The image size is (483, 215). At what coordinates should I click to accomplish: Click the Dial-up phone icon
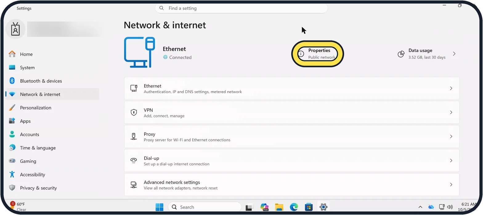coord(134,161)
